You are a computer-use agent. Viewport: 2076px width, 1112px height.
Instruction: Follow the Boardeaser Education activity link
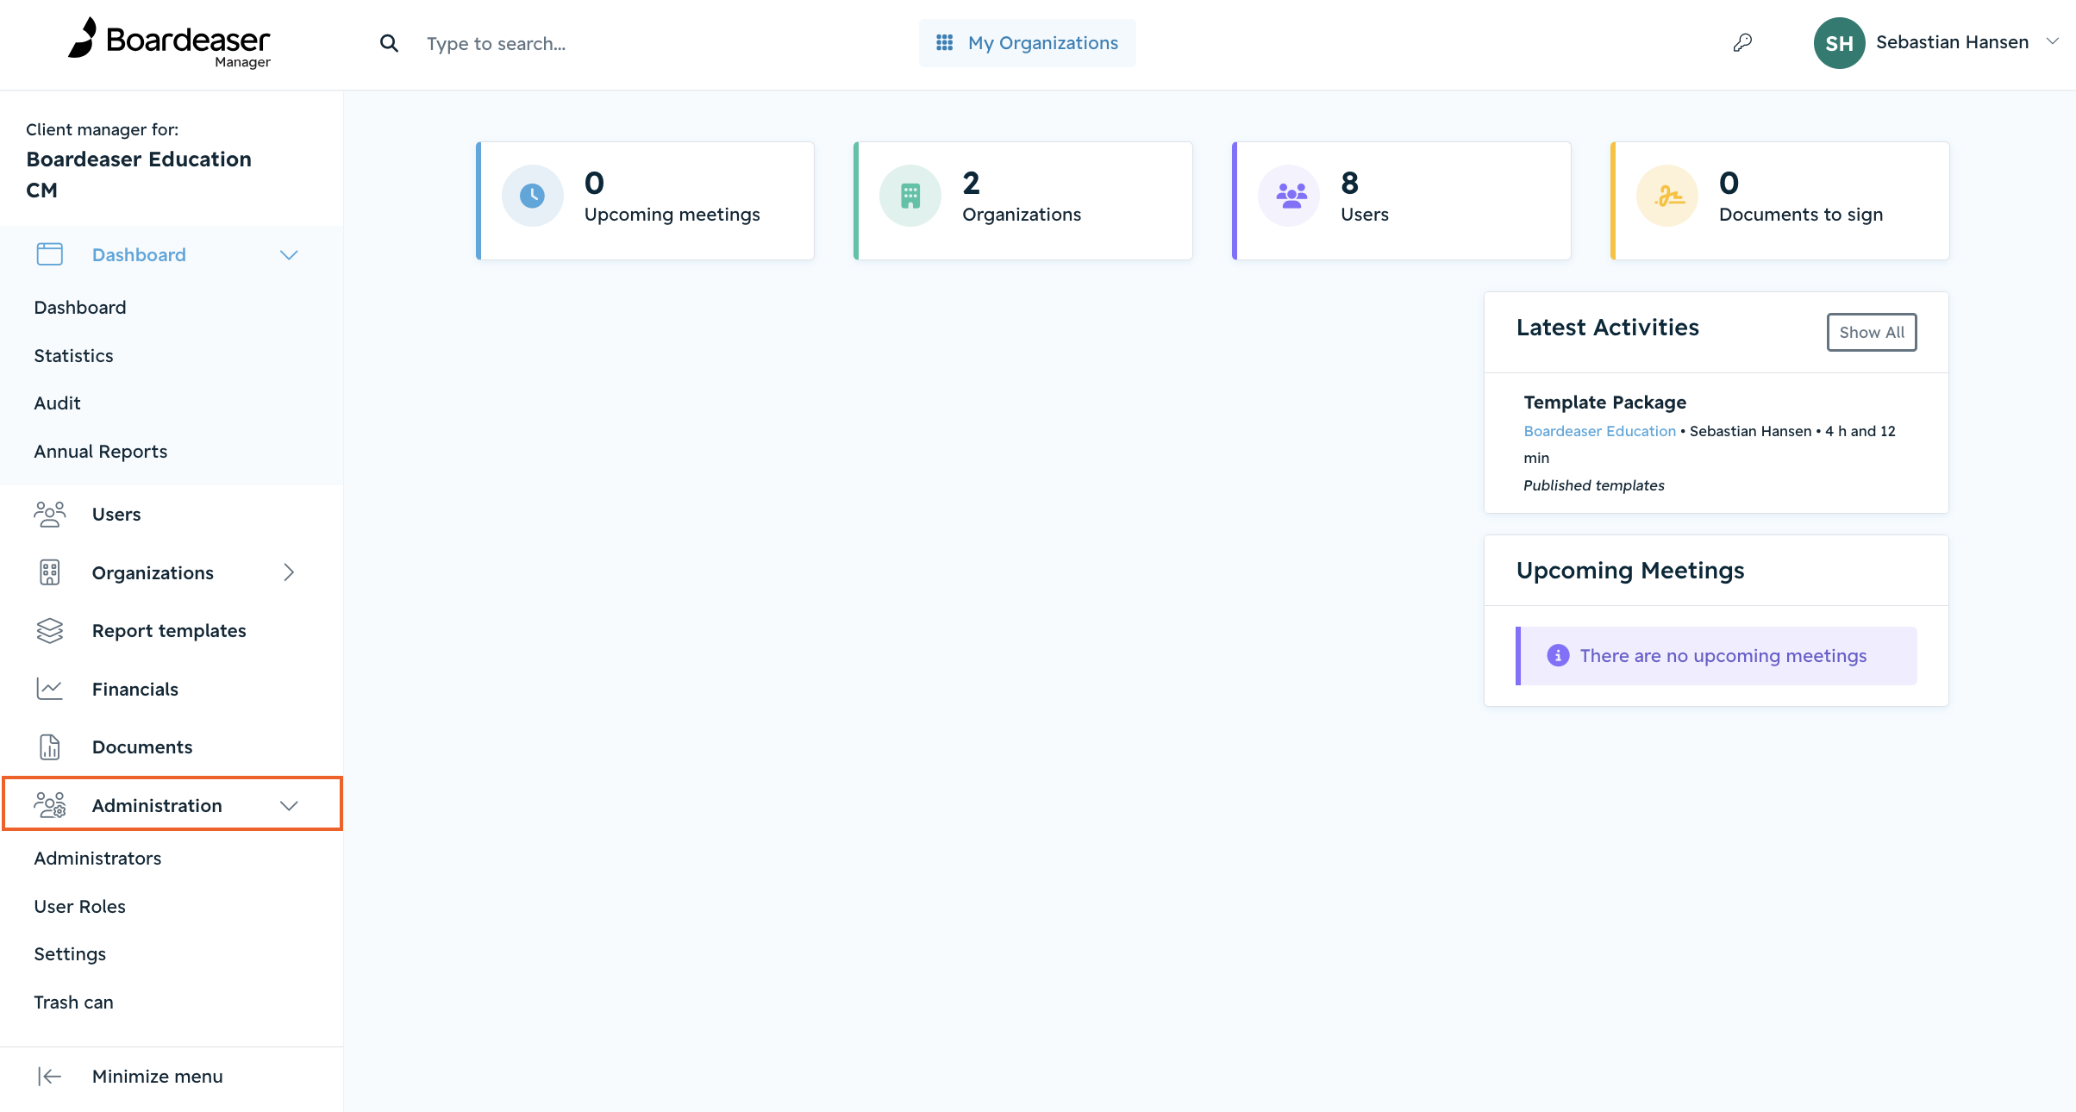click(1599, 431)
